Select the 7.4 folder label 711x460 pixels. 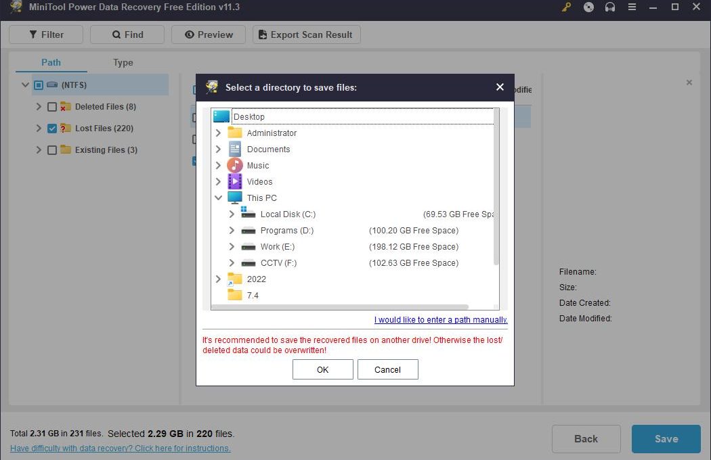coord(253,296)
